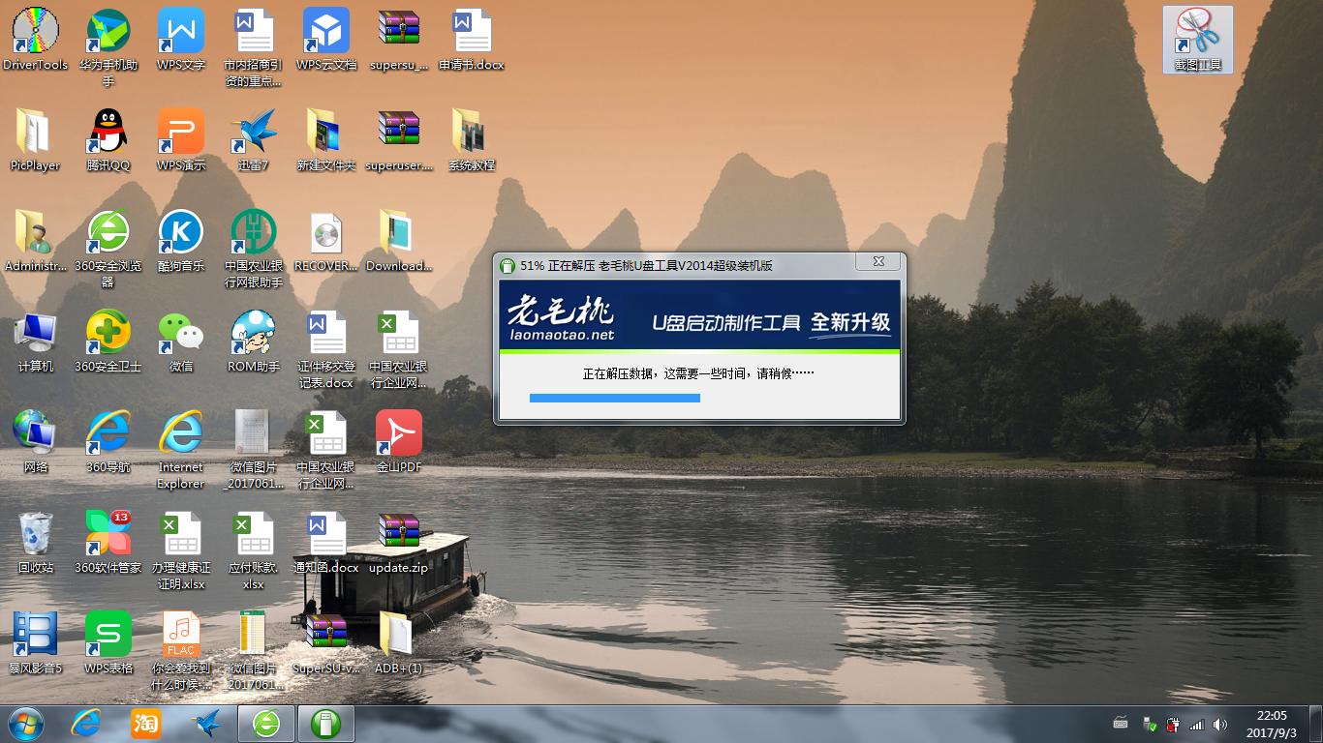This screenshot has width=1323, height=743.
Task: Launch Internet Explorer from the taskbar
Action: (85, 723)
